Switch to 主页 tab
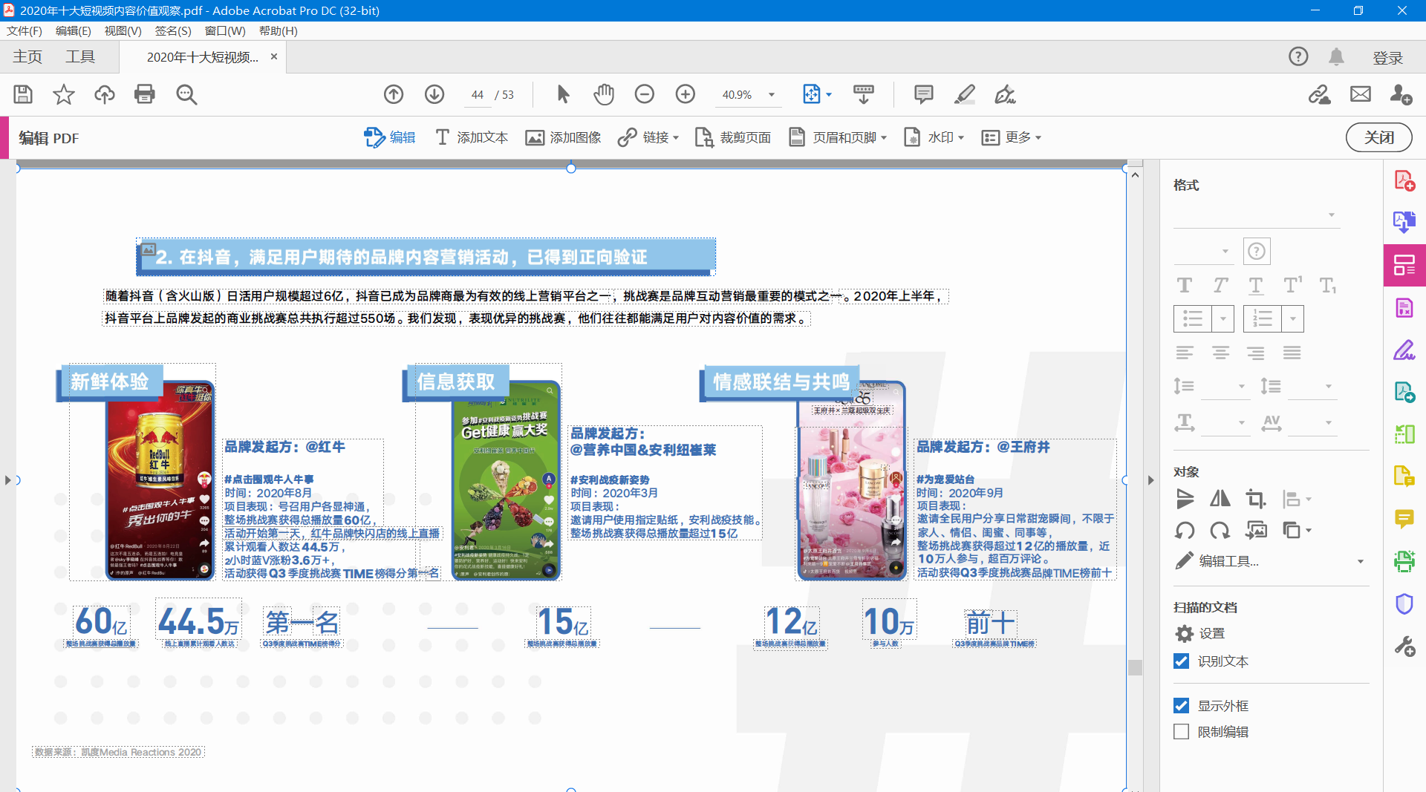Image resolution: width=1426 pixels, height=792 pixels. pos(27,56)
